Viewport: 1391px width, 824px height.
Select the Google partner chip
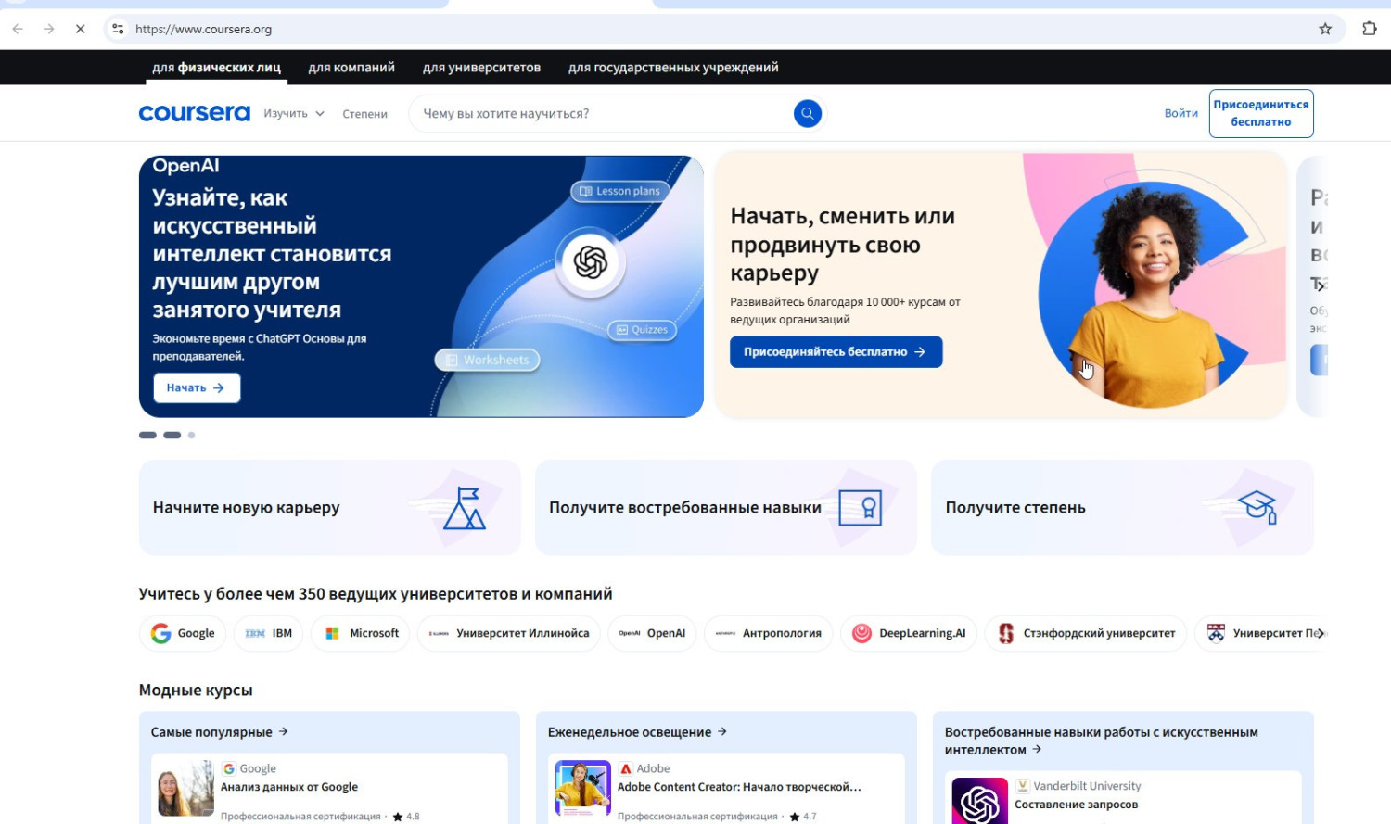[x=184, y=633]
